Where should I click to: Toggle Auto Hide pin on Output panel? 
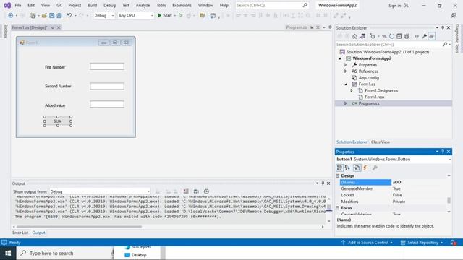click(x=323, y=183)
